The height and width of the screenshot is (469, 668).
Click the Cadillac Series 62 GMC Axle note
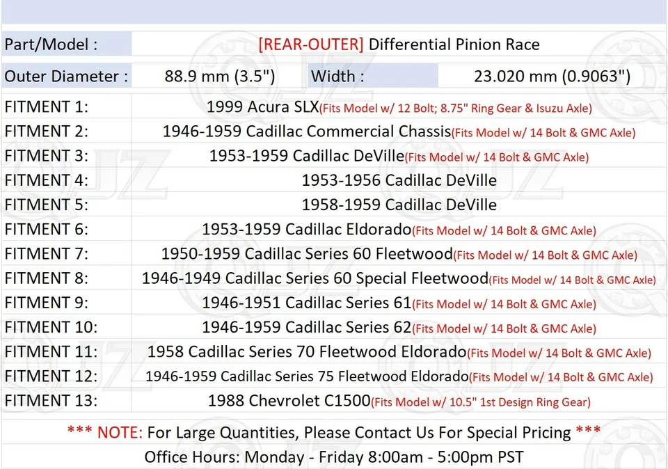[504, 328]
